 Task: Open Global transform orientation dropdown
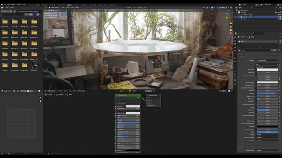pyautogui.click(x=129, y=7)
